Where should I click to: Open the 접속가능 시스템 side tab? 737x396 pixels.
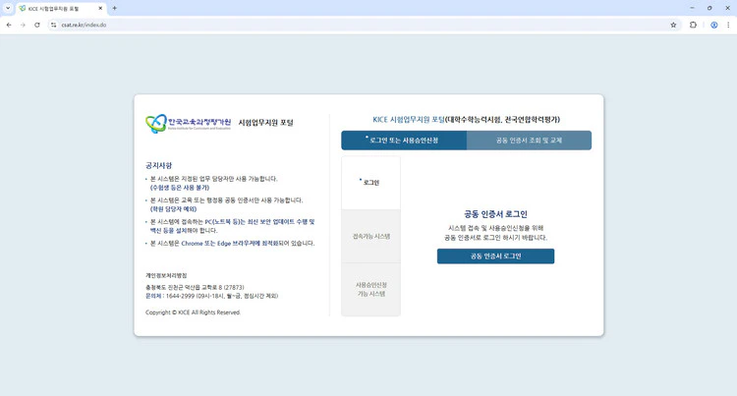pos(370,237)
